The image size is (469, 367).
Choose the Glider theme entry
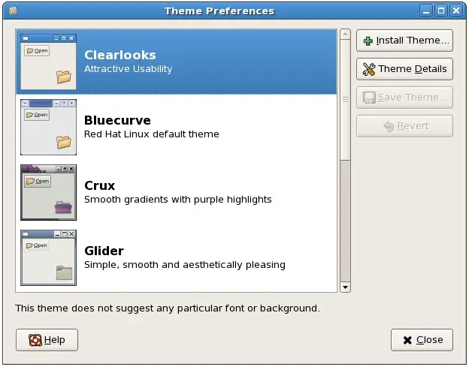coord(184,257)
